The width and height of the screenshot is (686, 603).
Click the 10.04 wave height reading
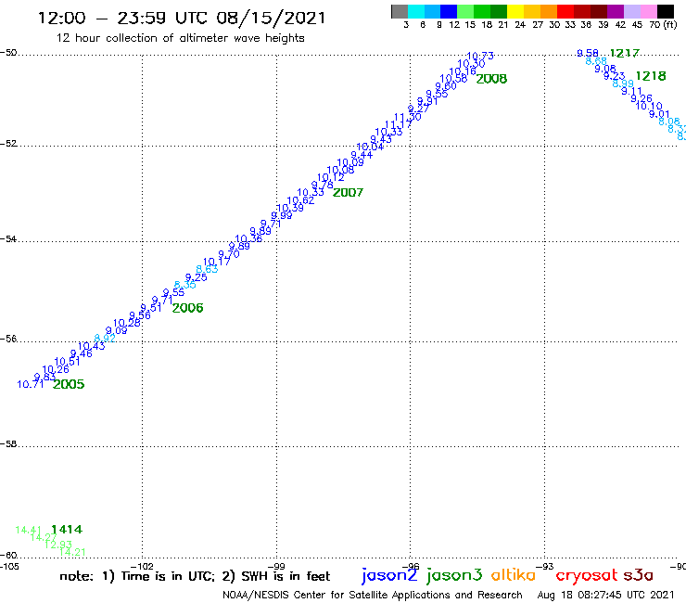click(x=370, y=147)
